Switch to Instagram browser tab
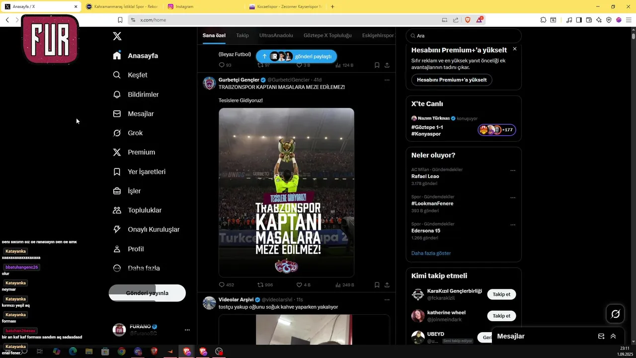Screen dimensions: 636x358 (205, 6)
